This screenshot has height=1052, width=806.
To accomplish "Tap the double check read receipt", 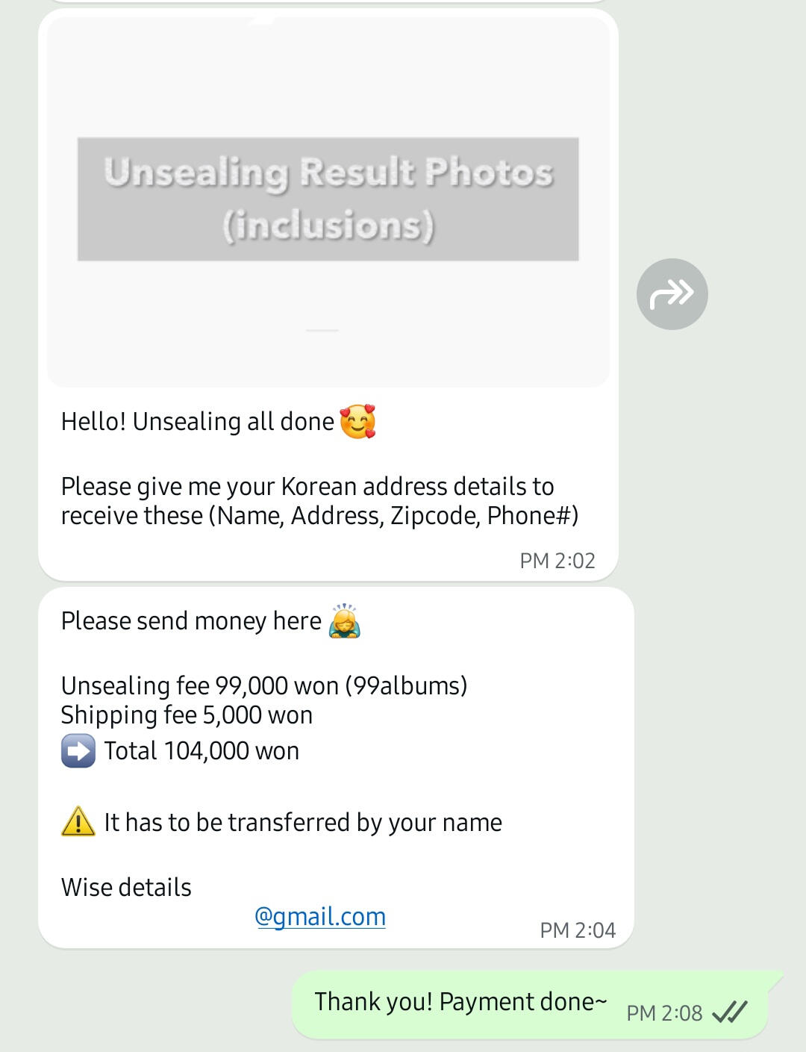I will click(x=729, y=1012).
